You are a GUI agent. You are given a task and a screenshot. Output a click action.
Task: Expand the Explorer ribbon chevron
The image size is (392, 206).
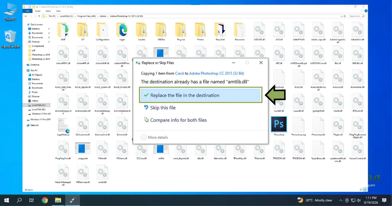pos(362,11)
